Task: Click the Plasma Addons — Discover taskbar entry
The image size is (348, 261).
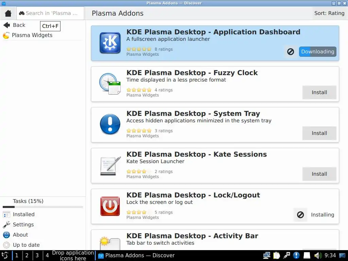Action: click(x=136, y=256)
